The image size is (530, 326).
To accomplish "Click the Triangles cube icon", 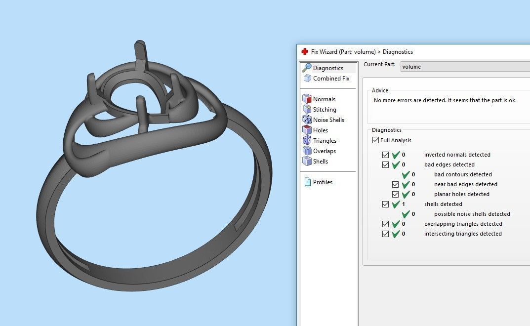I will [x=307, y=140].
